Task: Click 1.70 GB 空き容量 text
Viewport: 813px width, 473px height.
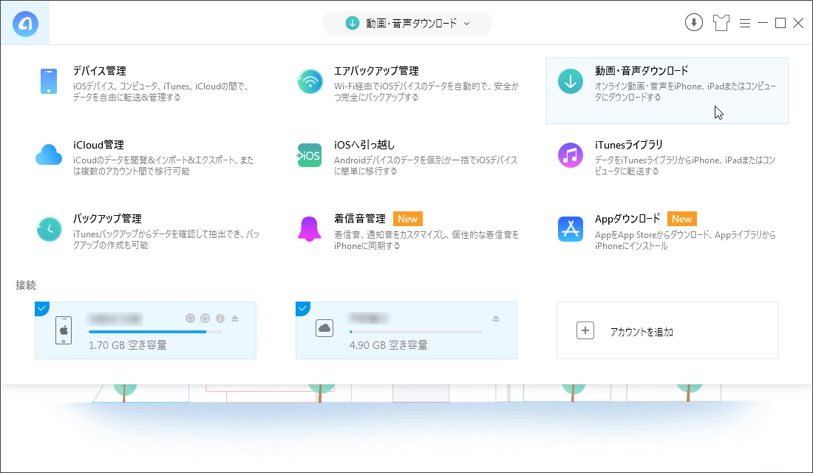Action: pos(128,345)
